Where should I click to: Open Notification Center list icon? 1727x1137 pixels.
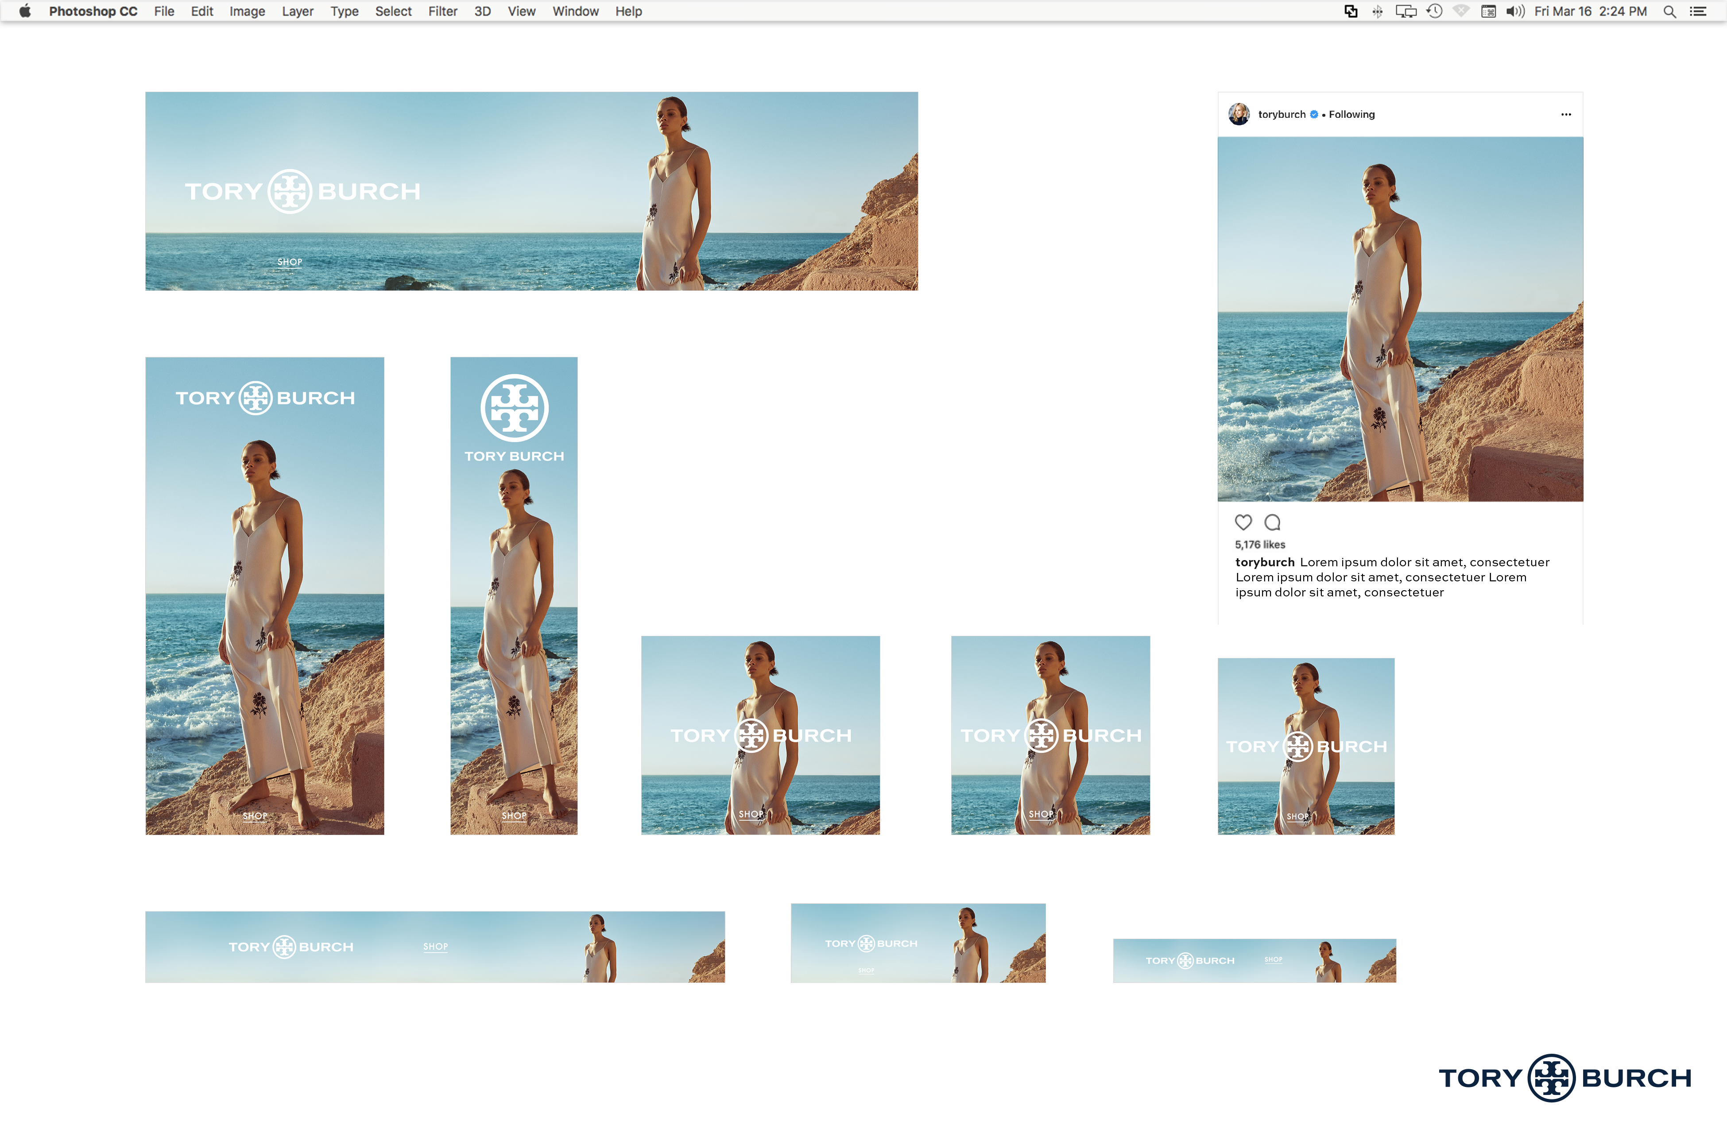1698,11
